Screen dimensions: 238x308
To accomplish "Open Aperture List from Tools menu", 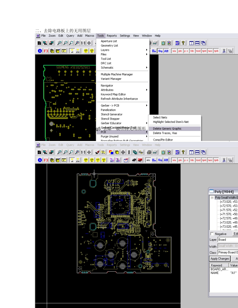I will [x=123, y=41].
